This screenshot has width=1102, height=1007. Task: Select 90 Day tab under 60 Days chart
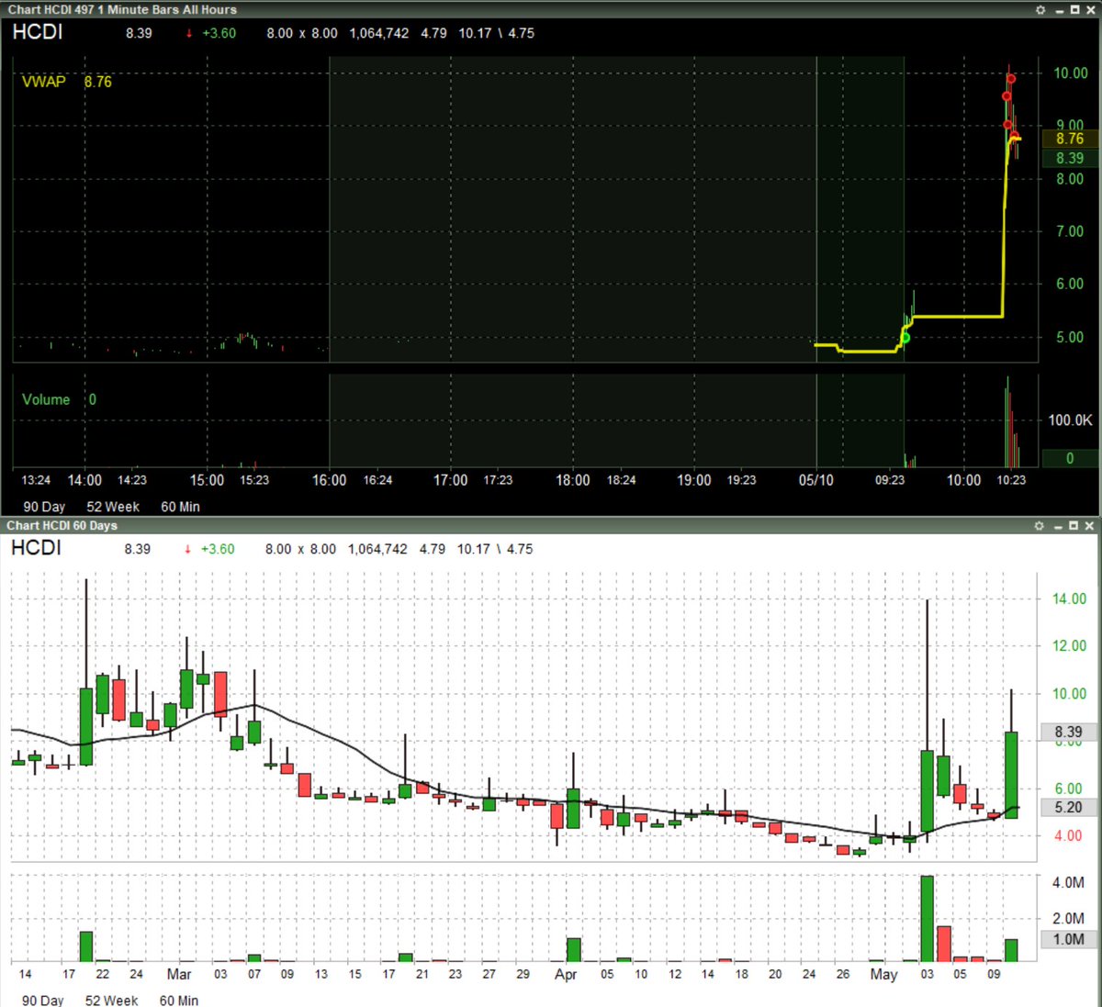(43, 1000)
